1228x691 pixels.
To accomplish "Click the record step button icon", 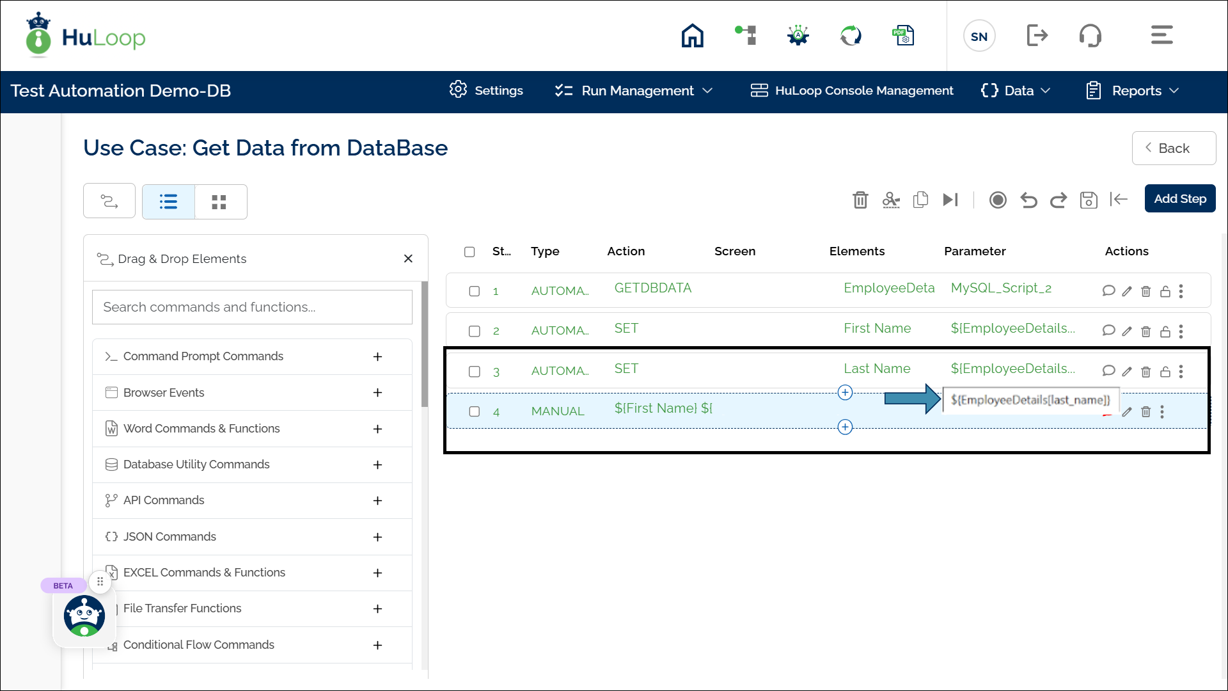I will point(997,200).
